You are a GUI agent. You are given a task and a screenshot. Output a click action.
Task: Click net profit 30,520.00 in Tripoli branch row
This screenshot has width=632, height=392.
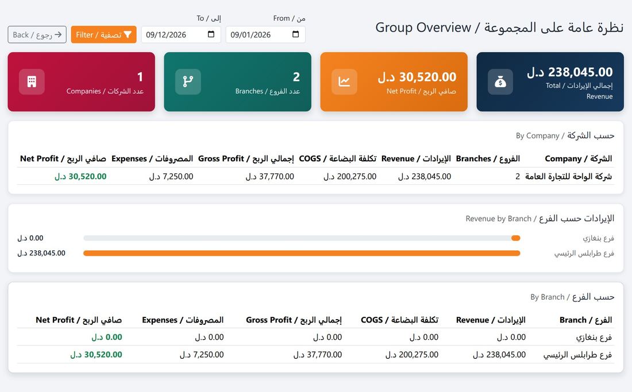click(97, 355)
